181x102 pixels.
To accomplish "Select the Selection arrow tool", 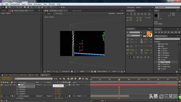I will coord(3,7).
